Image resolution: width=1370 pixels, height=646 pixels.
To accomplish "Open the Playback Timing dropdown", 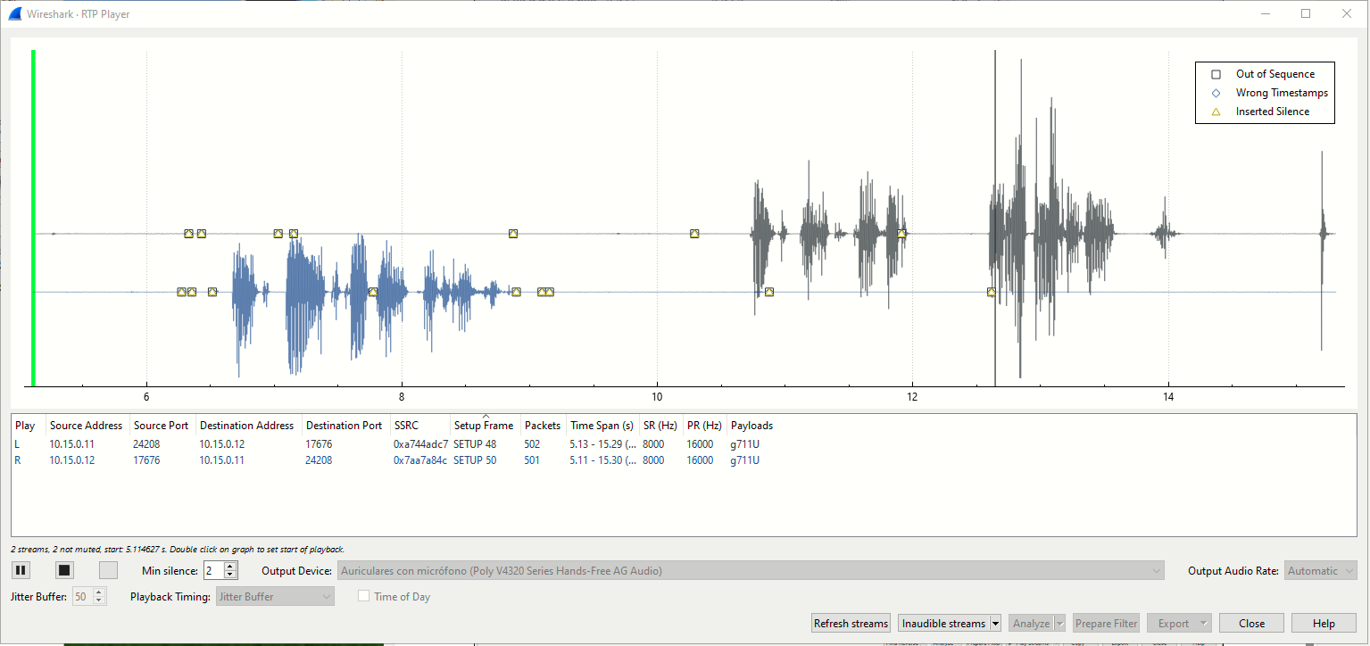I will pos(275,597).
